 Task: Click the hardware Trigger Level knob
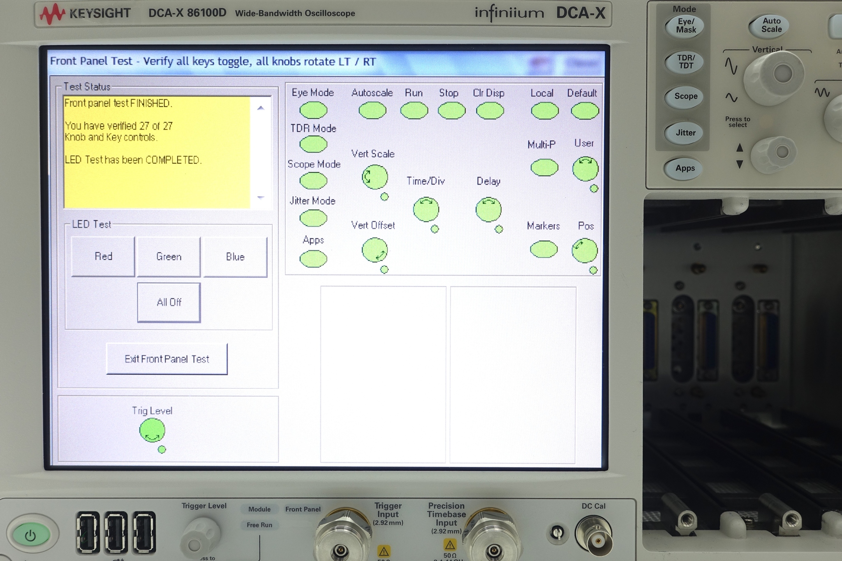(x=200, y=538)
